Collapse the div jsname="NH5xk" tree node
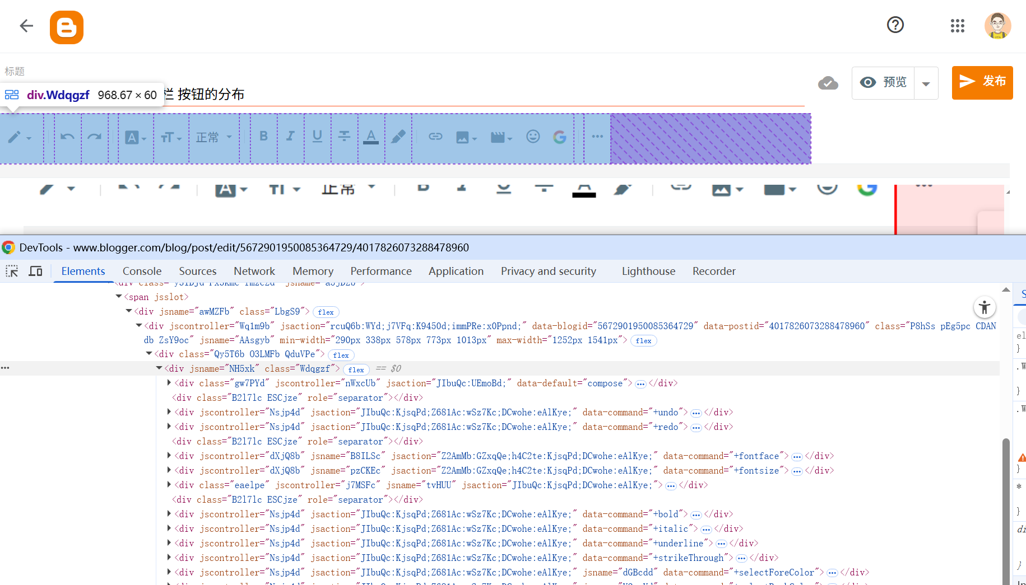Image resolution: width=1026 pixels, height=585 pixels. (159, 368)
